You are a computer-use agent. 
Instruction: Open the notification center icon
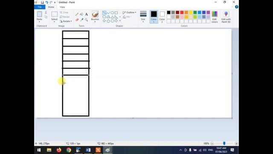(232, 150)
